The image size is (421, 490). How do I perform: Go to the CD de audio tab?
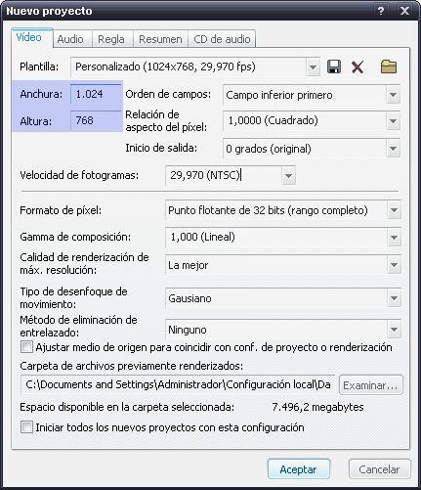pyautogui.click(x=222, y=39)
